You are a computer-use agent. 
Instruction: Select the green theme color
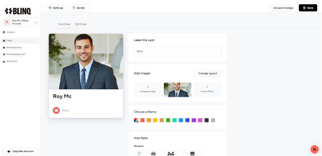click(168, 120)
